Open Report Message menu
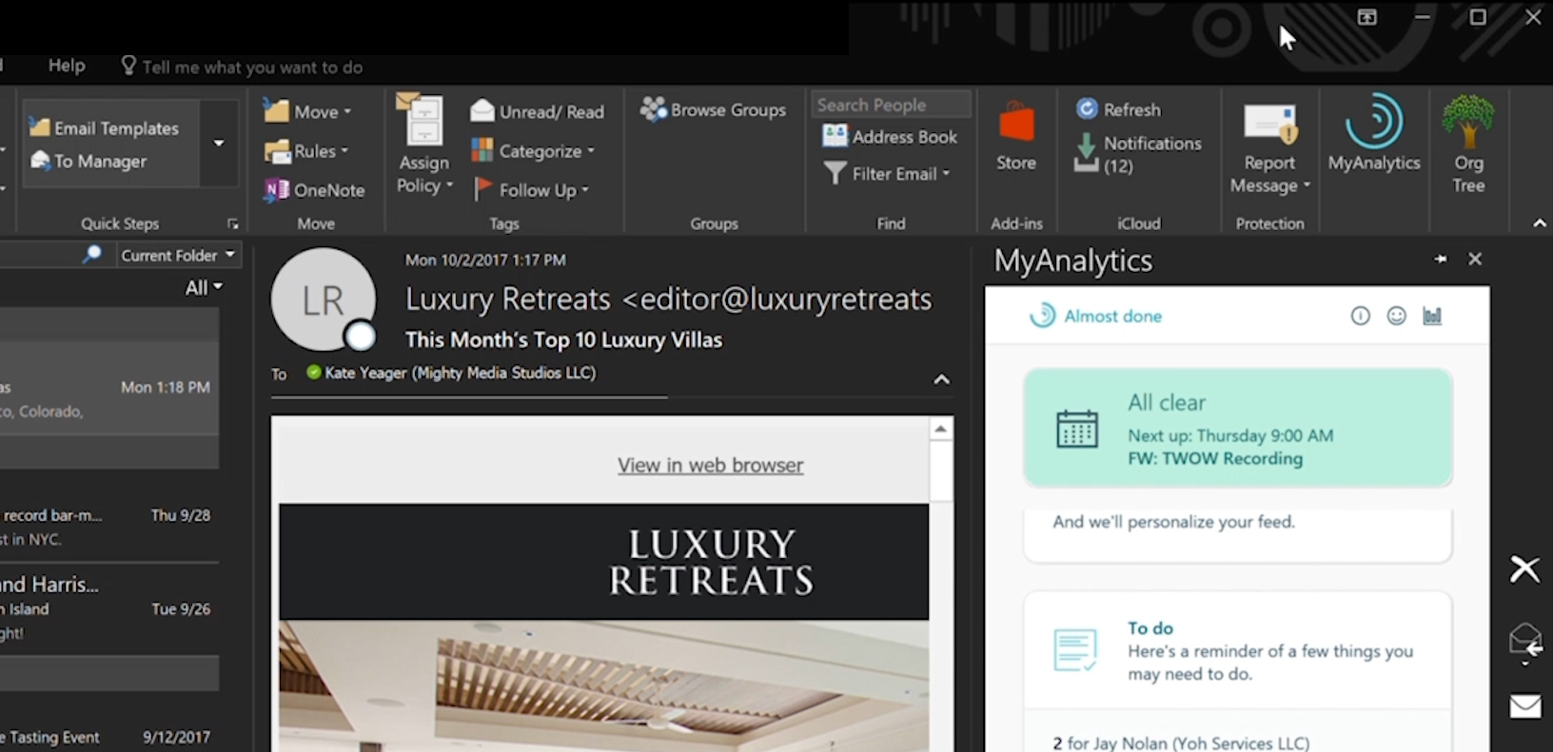This screenshot has width=1553, height=752. coord(1270,147)
